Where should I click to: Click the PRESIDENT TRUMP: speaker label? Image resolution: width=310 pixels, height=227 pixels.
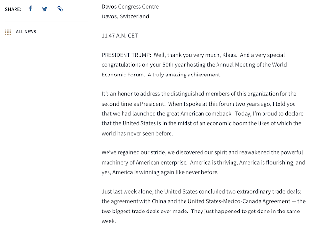click(126, 55)
